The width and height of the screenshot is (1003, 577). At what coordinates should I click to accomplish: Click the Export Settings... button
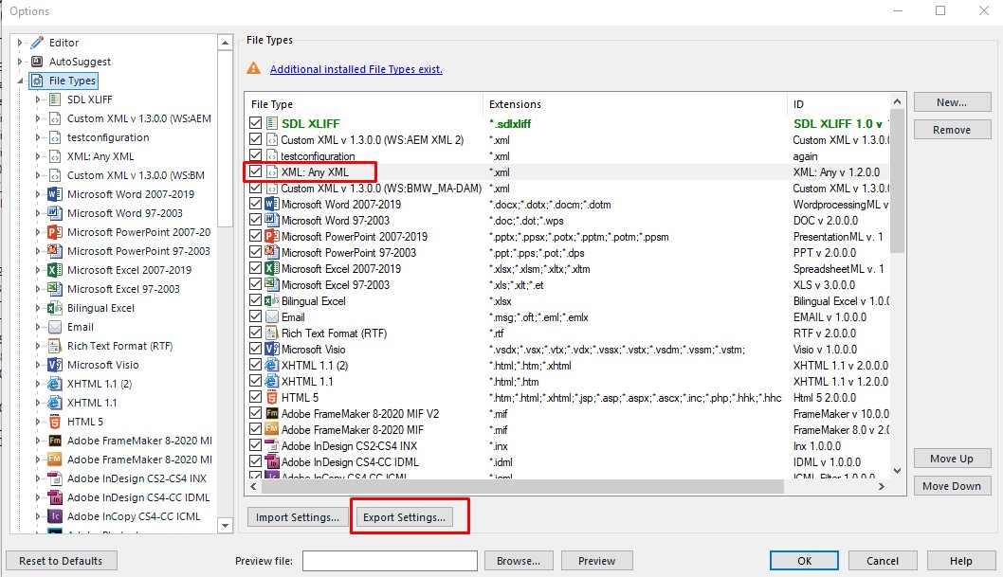click(404, 517)
